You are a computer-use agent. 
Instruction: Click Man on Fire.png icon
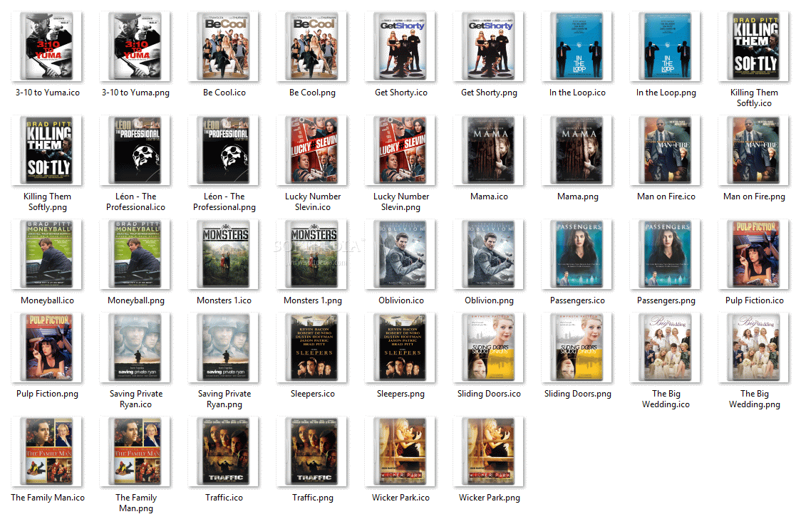(x=755, y=151)
